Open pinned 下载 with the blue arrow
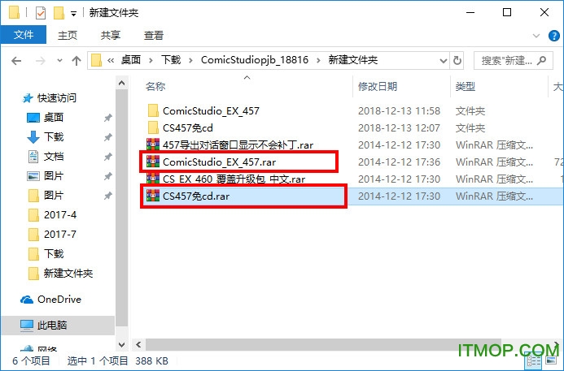The width and height of the screenshot is (564, 371). pyautogui.click(x=53, y=136)
